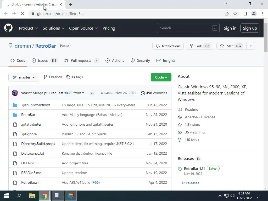Click xoascf commit author avatar
Screen dimensions: 268x201
(15, 93)
